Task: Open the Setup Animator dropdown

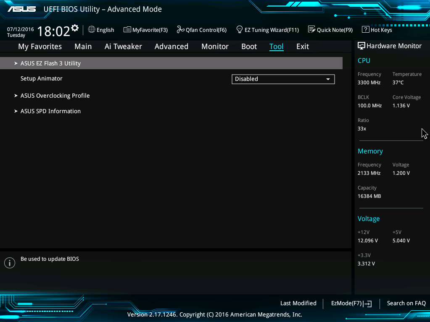Action: click(283, 79)
